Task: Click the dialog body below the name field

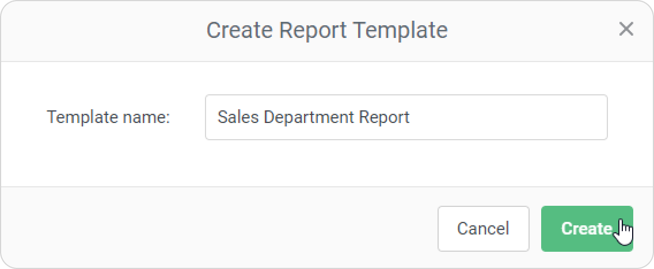Action: pyautogui.click(x=327, y=164)
